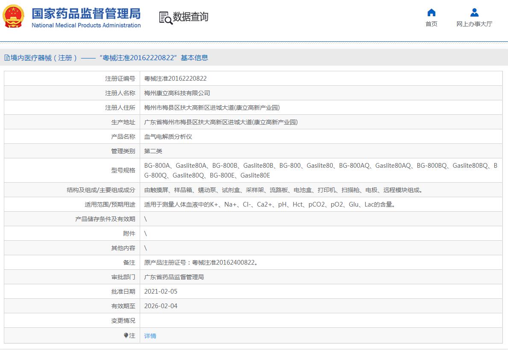Open the 首页 text link
Screen dimensions: 508x350
tap(431, 24)
